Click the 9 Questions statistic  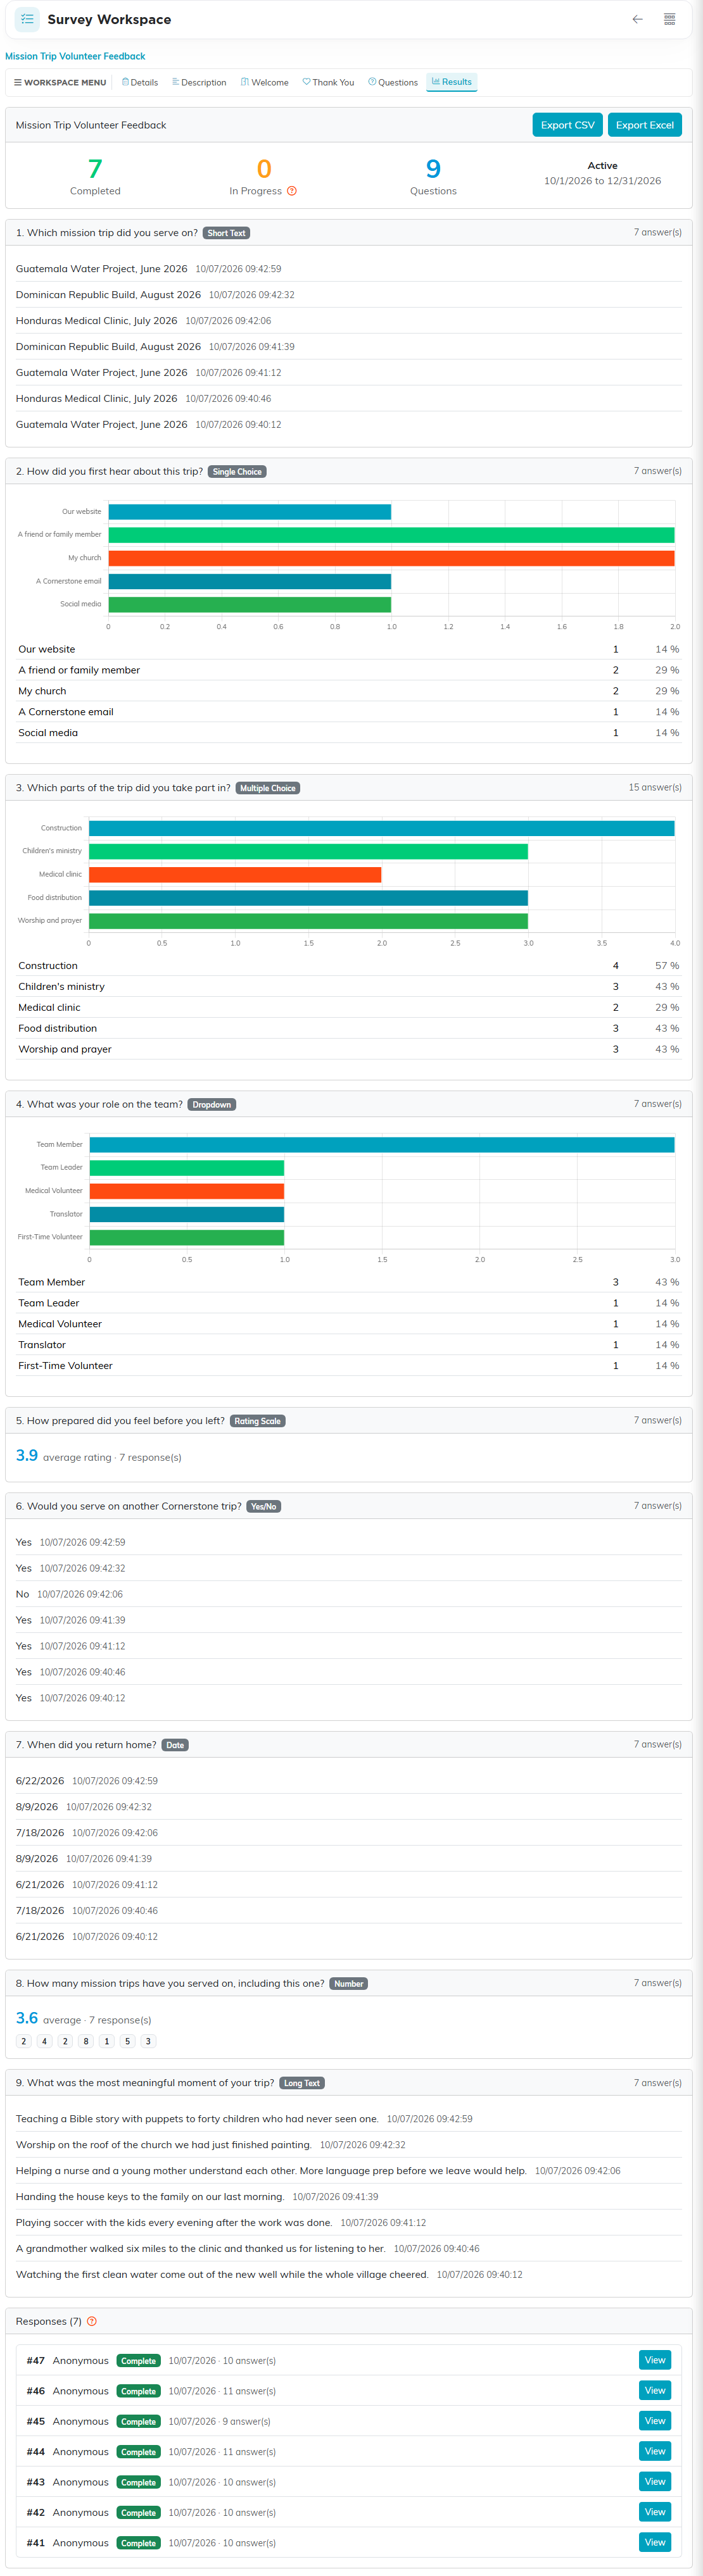[x=433, y=176]
